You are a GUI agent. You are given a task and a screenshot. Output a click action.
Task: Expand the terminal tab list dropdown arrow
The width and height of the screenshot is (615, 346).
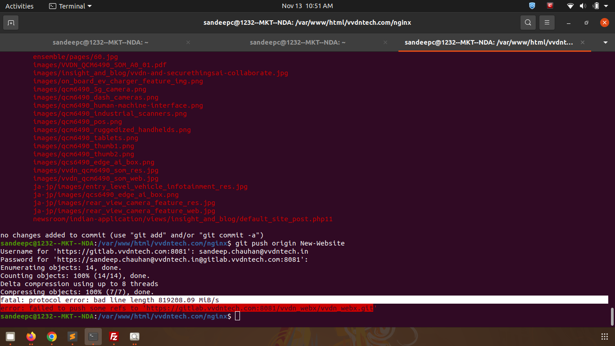click(x=605, y=42)
